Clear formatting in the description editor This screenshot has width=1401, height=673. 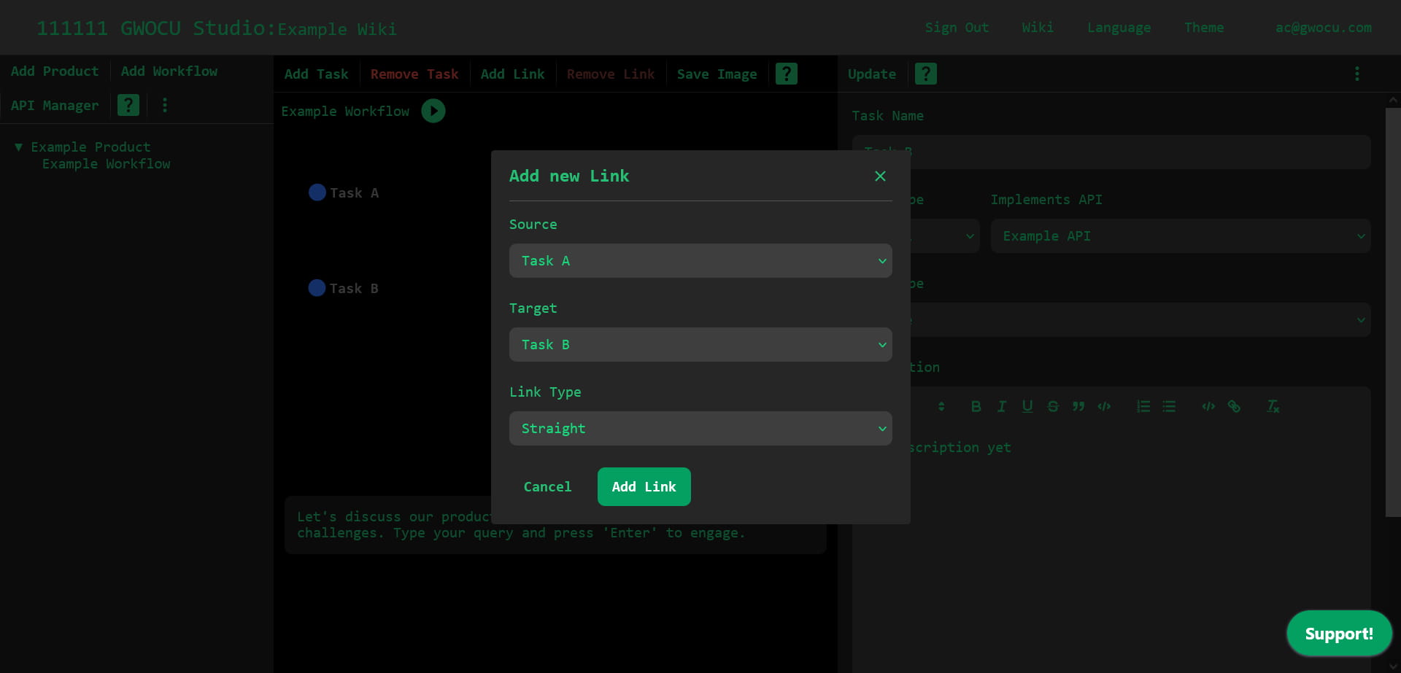[x=1273, y=406]
